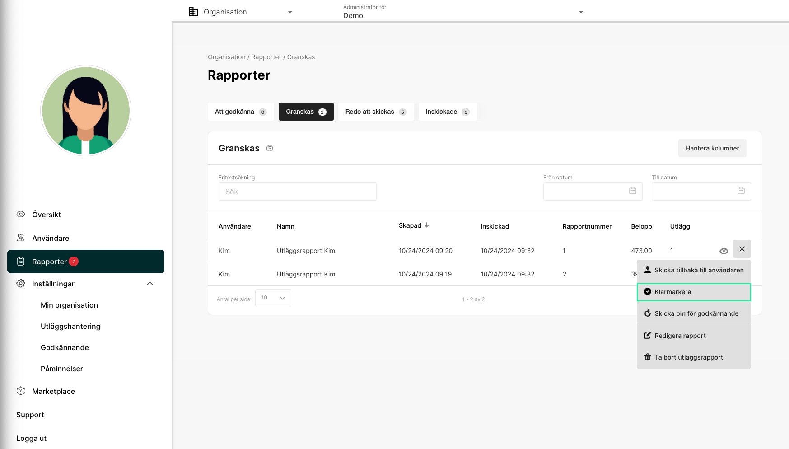Select Klarmarkera in the action menu
The width and height of the screenshot is (789, 449).
click(x=694, y=292)
